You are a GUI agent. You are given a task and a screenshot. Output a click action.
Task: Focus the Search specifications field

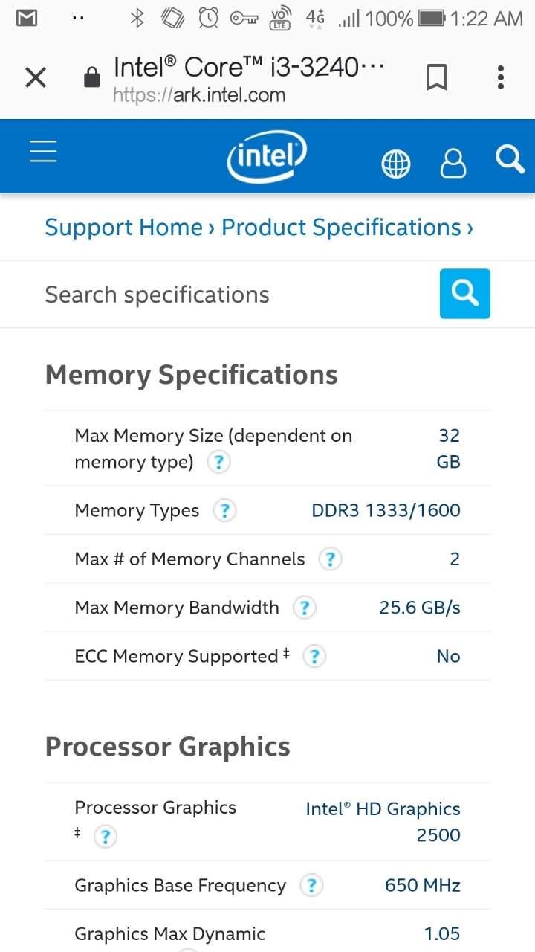(x=238, y=295)
